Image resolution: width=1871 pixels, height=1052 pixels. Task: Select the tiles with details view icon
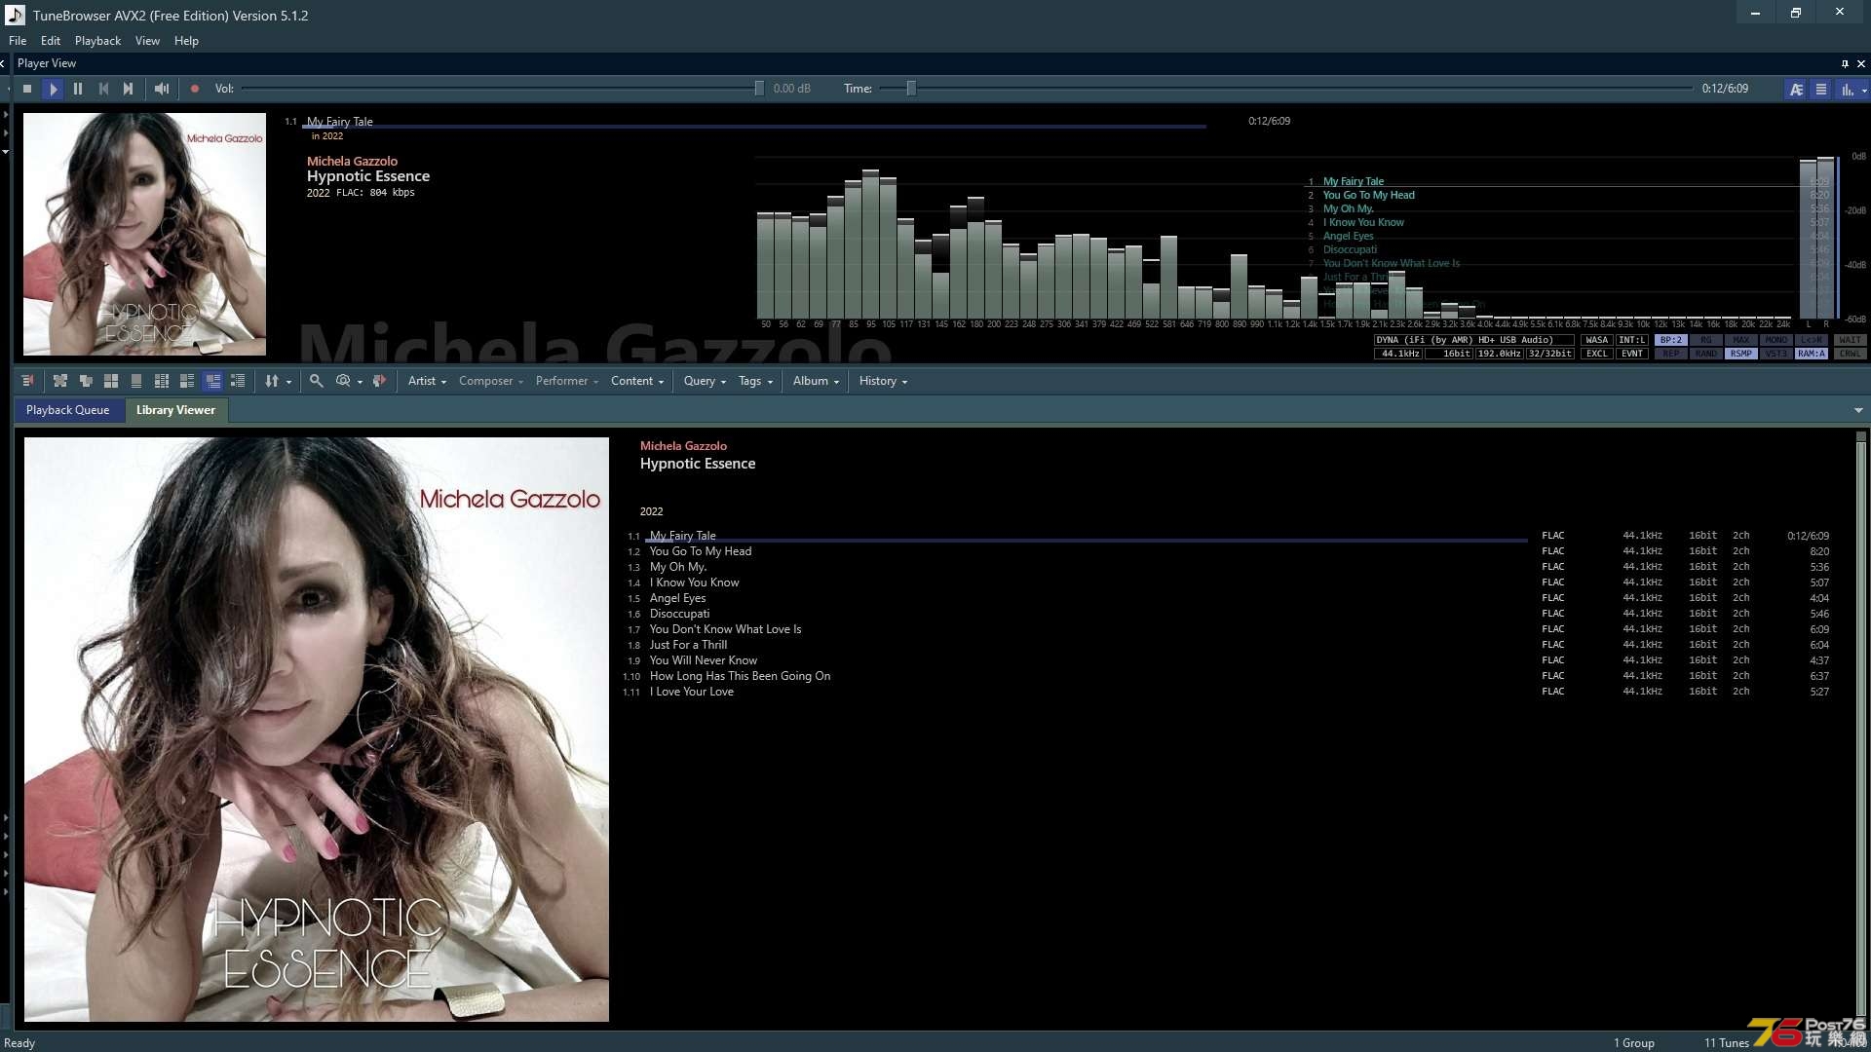[x=187, y=381]
